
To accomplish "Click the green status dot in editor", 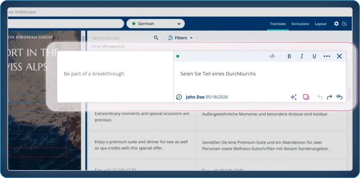I will [178, 56].
